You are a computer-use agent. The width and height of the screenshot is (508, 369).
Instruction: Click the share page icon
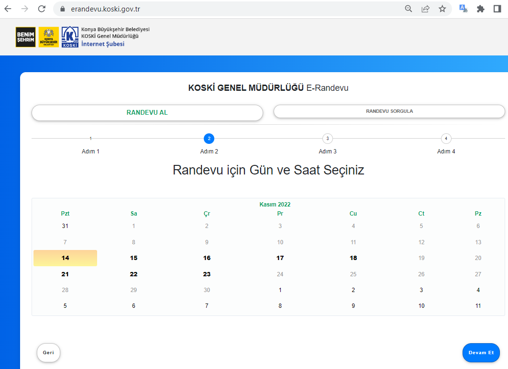[425, 9]
